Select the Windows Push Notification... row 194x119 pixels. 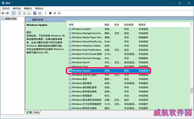pyautogui.click(x=108, y=50)
